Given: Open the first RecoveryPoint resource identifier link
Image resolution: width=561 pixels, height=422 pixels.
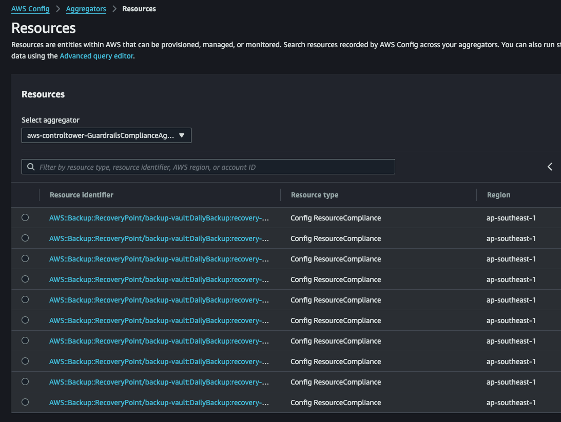Looking at the screenshot, I should coord(159,218).
